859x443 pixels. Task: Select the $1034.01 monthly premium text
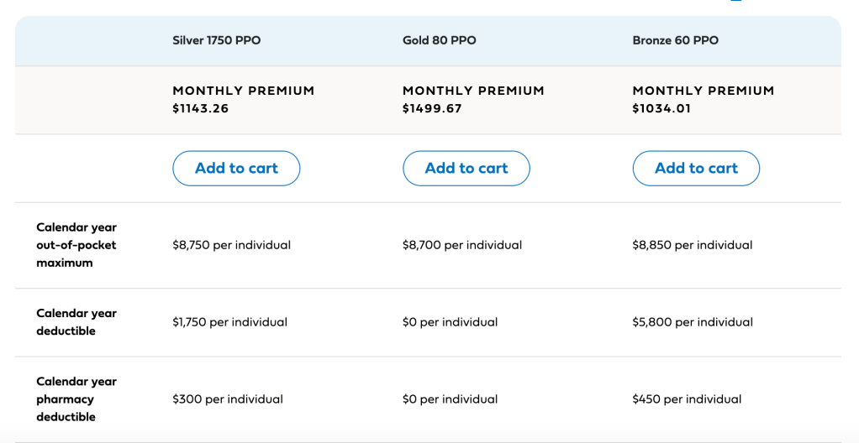661,108
